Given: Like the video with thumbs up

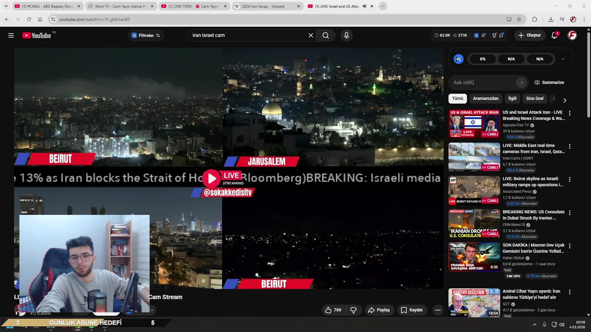Looking at the screenshot, I should coord(333,310).
